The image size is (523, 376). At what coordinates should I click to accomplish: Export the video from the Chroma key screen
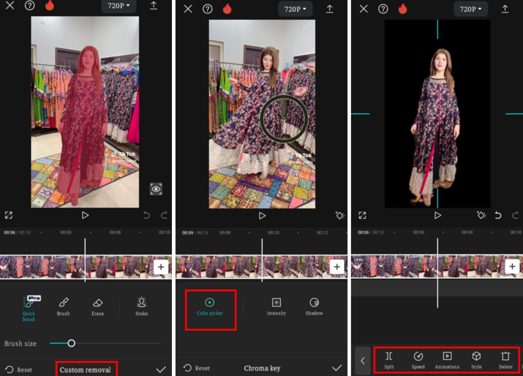coord(329,9)
